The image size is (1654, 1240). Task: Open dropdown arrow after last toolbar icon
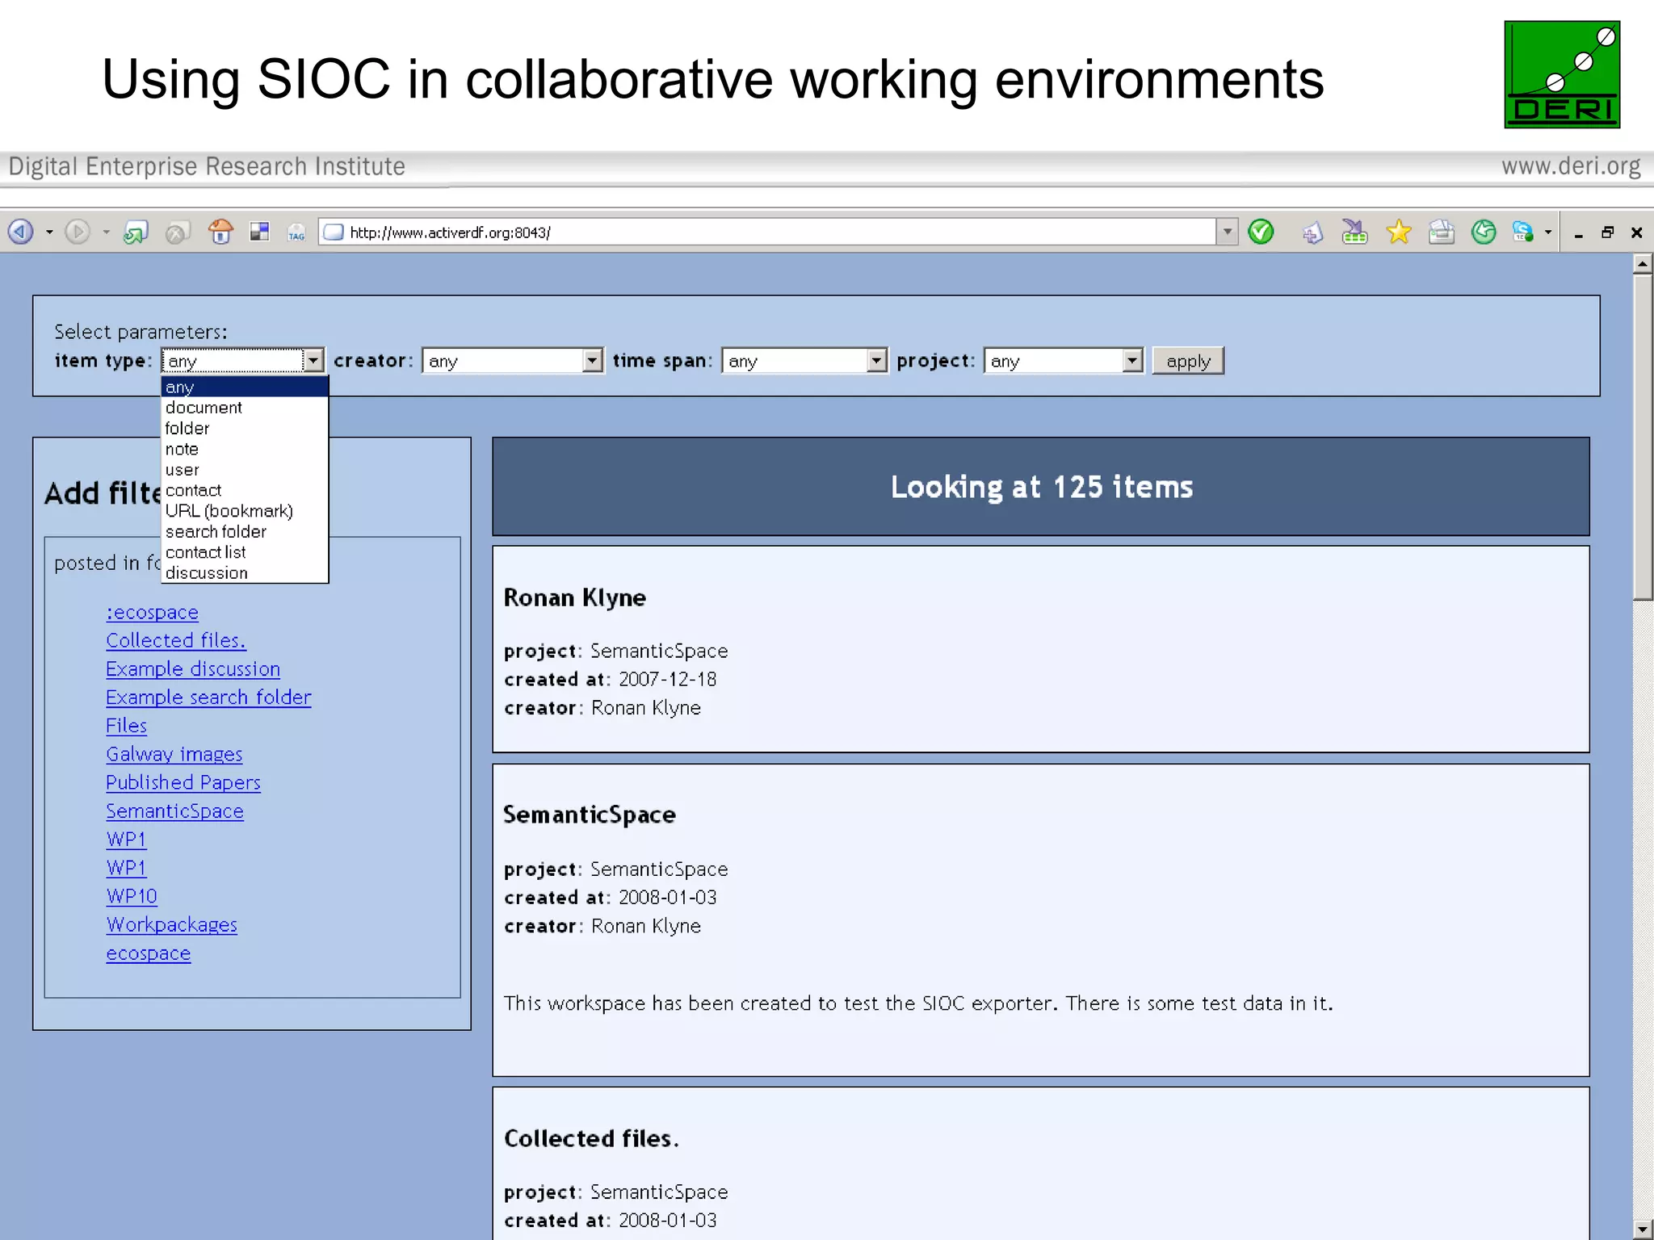click(x=1548, y=232)
